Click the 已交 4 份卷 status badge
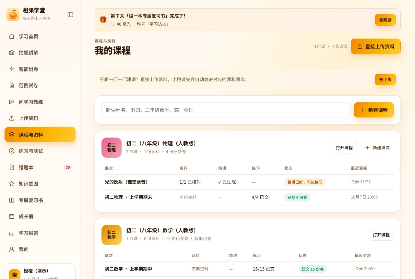 point(297,197)
